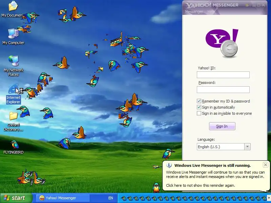Screen dimensions: 271x203
Task: Open the Windows start menu
Action: [x=16, y=198]
